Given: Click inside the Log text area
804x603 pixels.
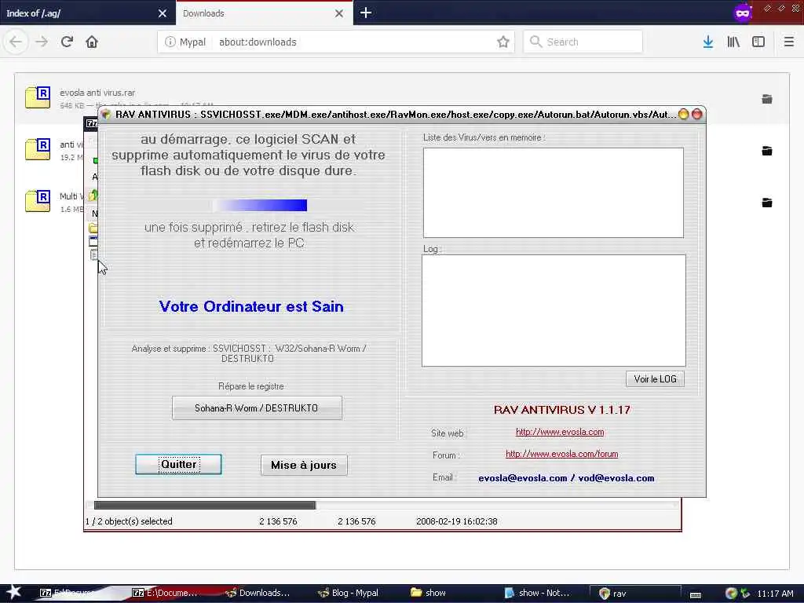Looking at the screenshot, I should click(554, 311).
